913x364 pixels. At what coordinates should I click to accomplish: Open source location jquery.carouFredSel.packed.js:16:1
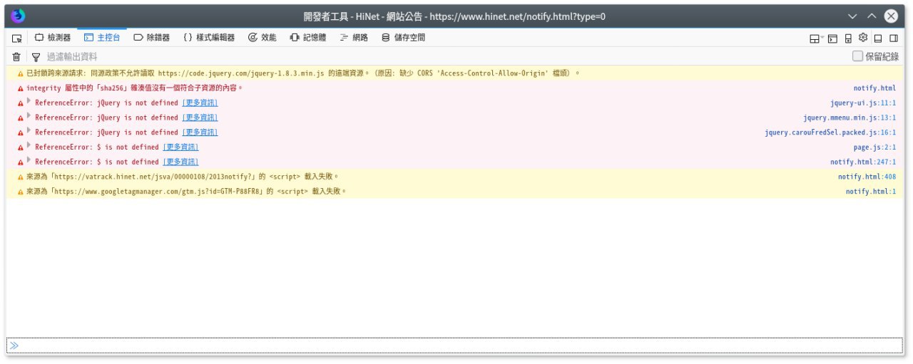click(x=830, y=132)
